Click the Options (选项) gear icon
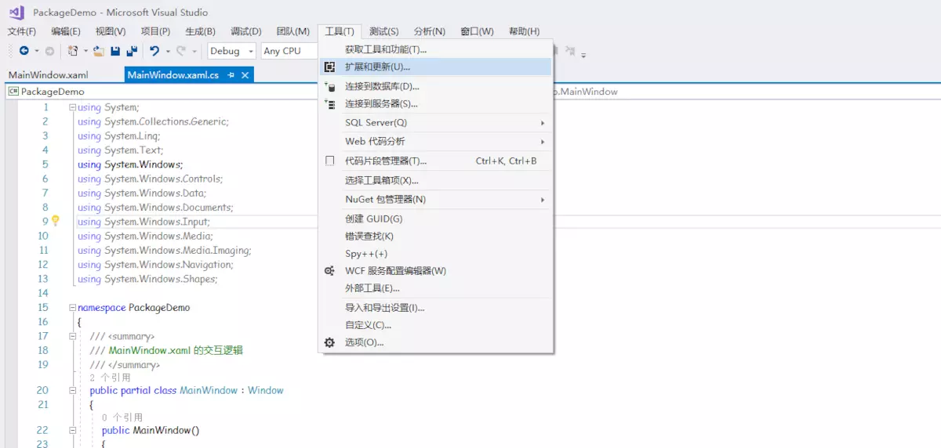Screen dimensions: 941x448 coord(330,342)
